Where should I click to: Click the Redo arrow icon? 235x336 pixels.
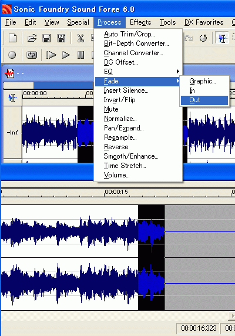click(189, 38)
